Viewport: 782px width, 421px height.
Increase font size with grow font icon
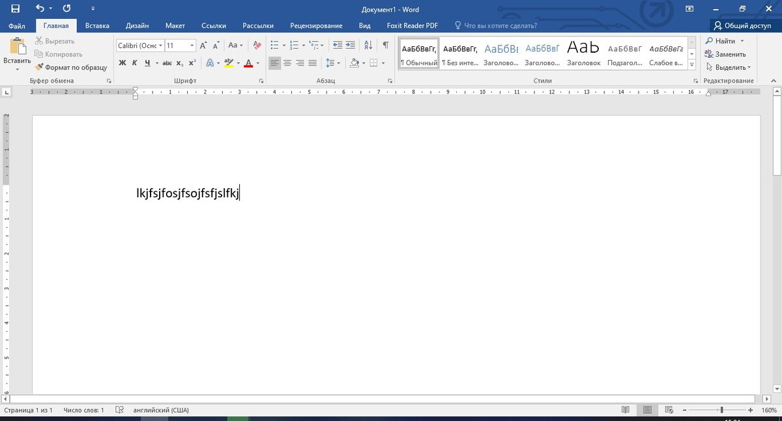tap(203, 46)
